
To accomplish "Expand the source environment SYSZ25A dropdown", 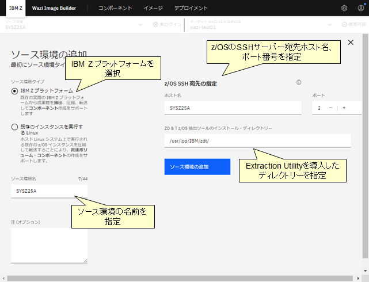I will point(140,25).
